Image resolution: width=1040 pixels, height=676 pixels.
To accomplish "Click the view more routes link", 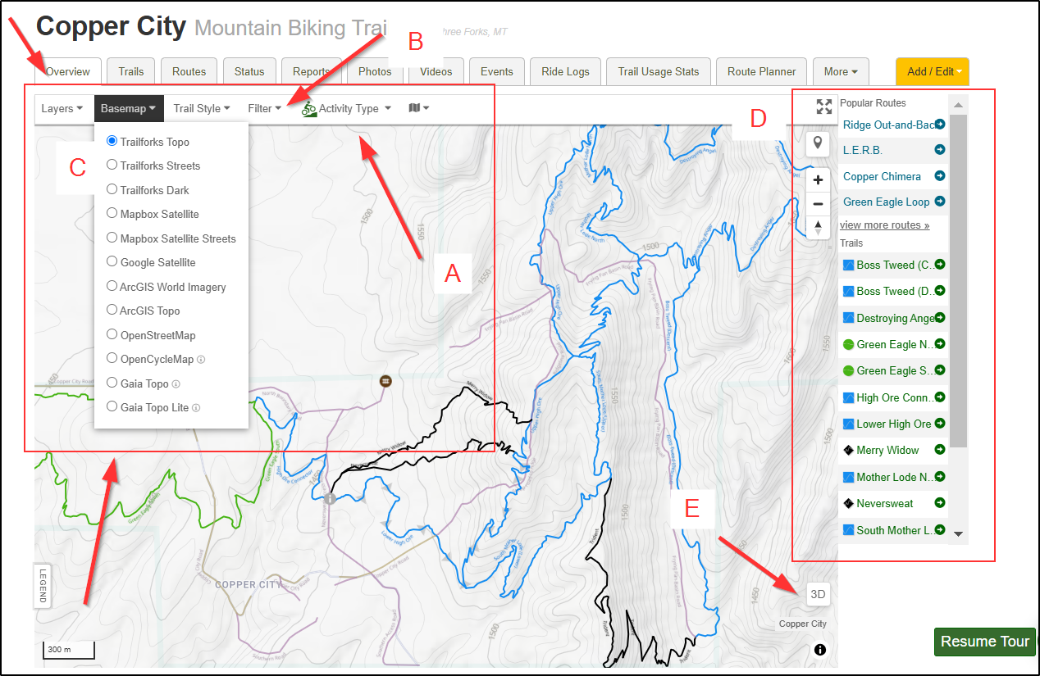I will pos(884,225).
